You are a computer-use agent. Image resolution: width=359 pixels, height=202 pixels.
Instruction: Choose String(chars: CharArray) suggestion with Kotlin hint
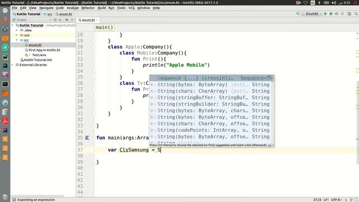[x=212, y=91]
